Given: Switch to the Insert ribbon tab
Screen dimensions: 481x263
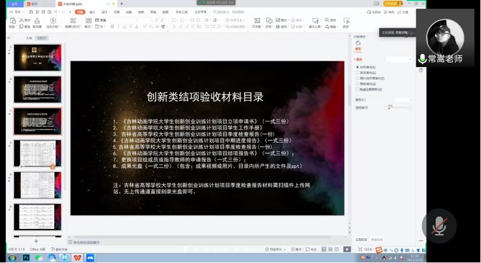Looking at the screenshot, I should tap(93, 11).
